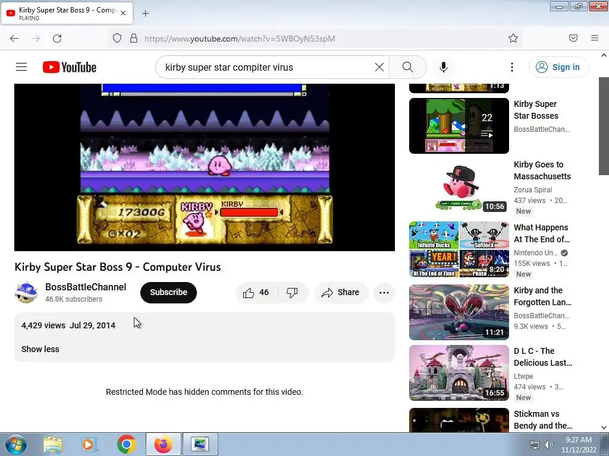Launch Google Chrome from taskbar

pos(126,444)
